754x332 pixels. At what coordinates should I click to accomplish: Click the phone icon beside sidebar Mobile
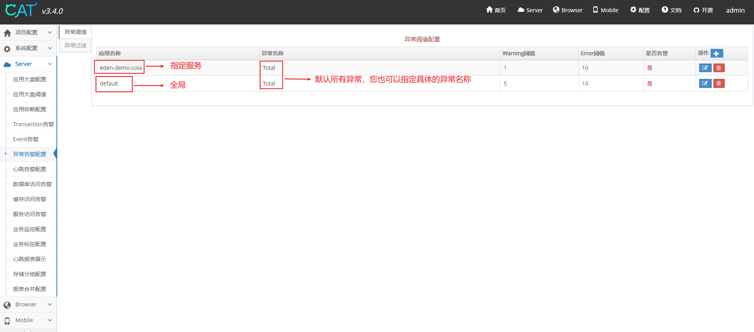[x=7, y=321]
